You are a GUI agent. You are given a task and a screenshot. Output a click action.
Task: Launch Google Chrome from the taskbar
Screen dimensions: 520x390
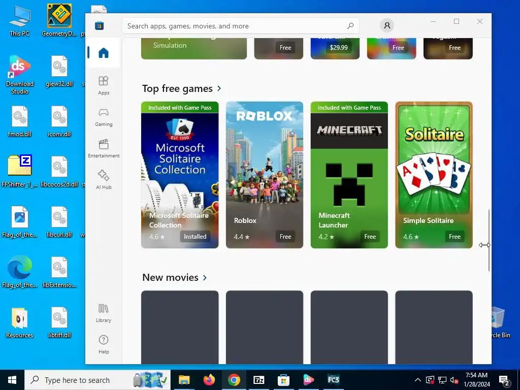pyautogui.click(x=234, y=380)
